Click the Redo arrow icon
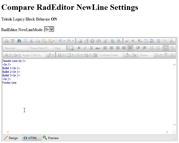 click(69, 41)
